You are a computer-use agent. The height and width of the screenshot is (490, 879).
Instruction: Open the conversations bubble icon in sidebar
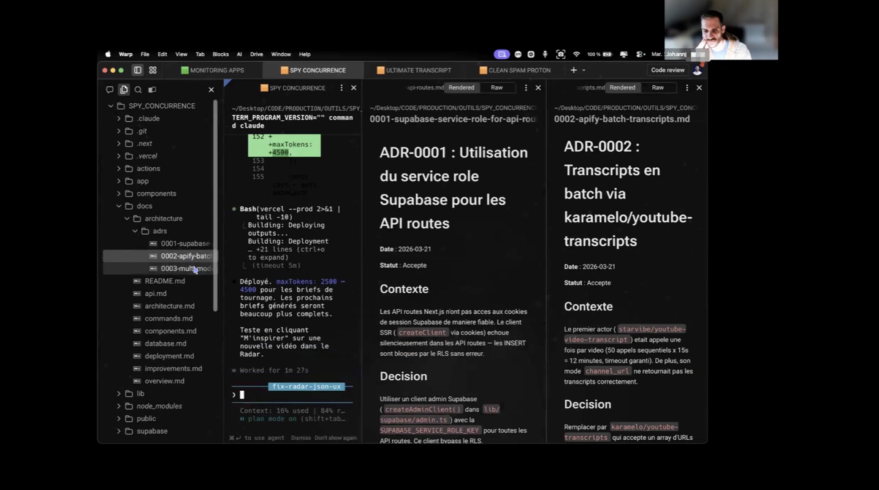tap(110, 89)
